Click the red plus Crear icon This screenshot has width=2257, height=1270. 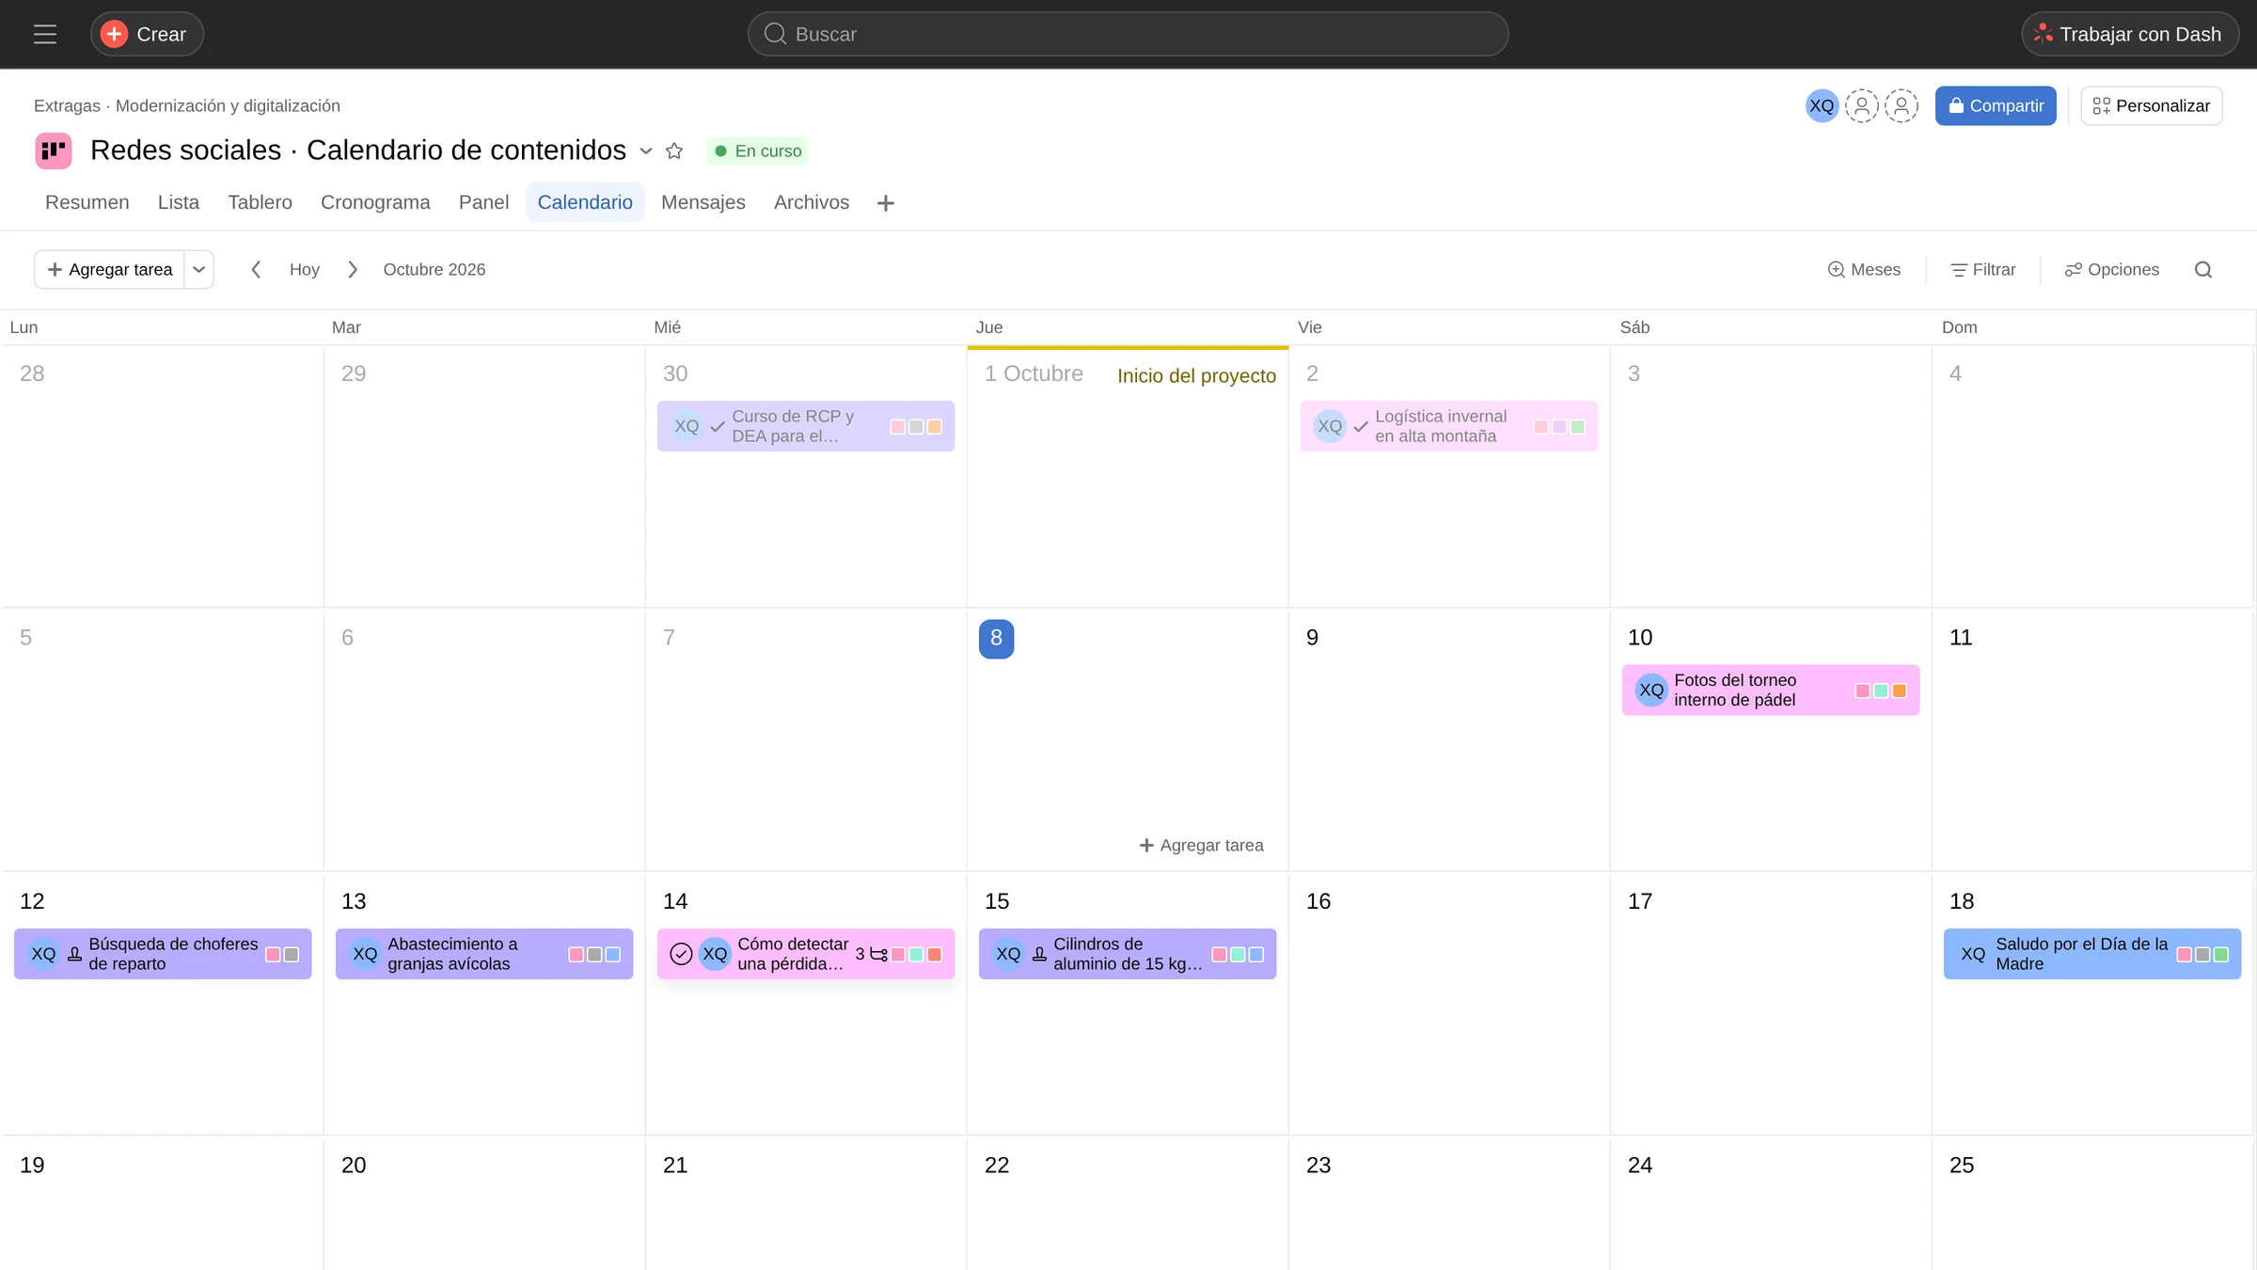click(x=114, y=34)
